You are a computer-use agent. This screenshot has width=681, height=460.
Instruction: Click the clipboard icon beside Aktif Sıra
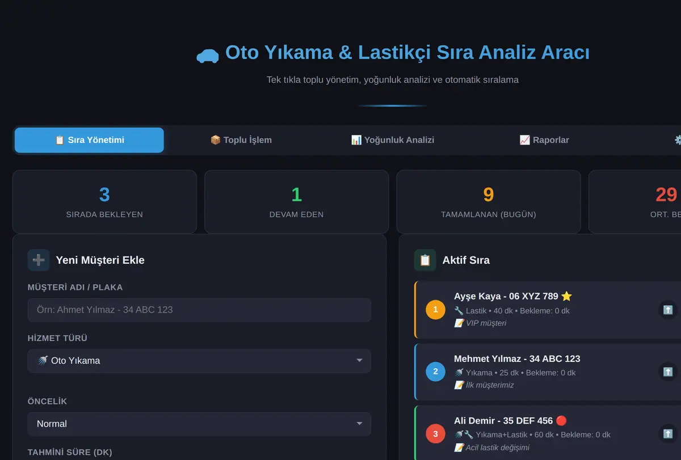point(425,260)
